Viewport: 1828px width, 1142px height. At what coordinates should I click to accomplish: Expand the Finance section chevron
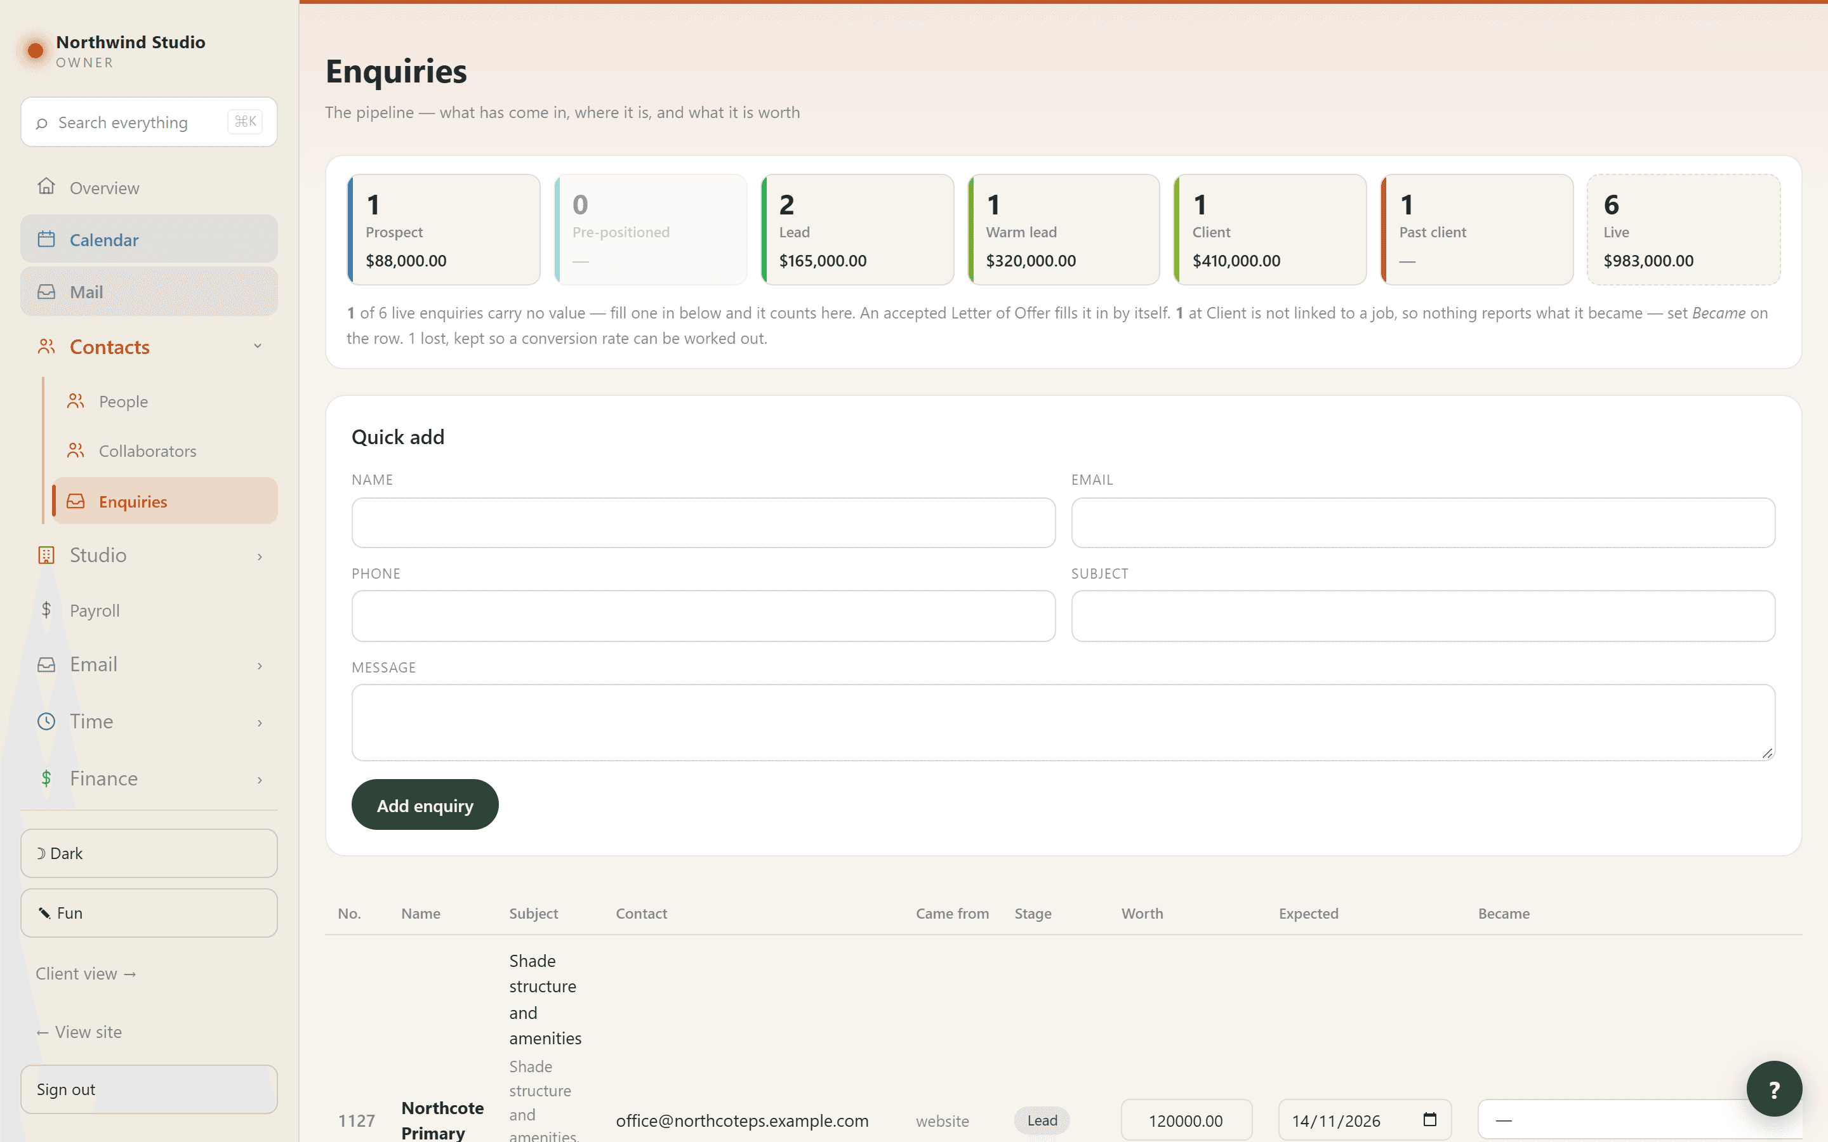(259, 780)
